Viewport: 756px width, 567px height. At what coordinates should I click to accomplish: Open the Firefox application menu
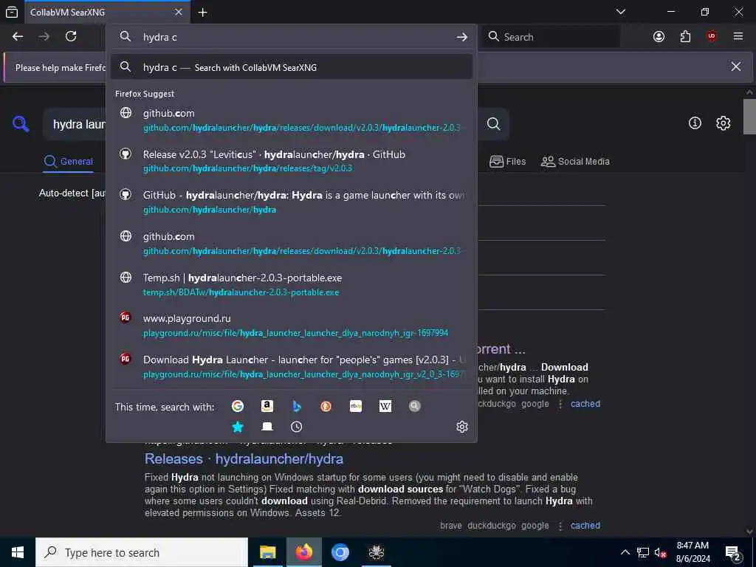click(x=738, y=37)
